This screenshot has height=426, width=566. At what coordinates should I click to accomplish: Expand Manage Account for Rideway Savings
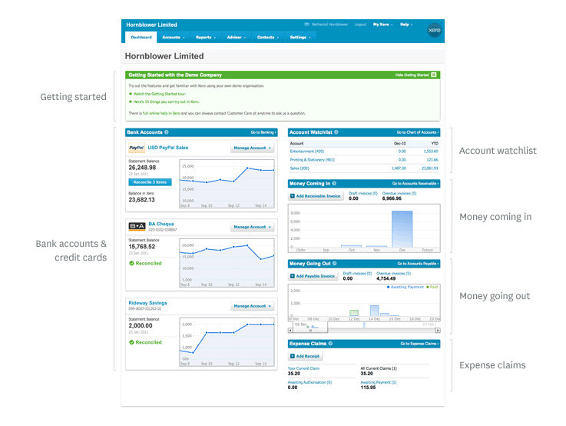click(x=252, y=306)
